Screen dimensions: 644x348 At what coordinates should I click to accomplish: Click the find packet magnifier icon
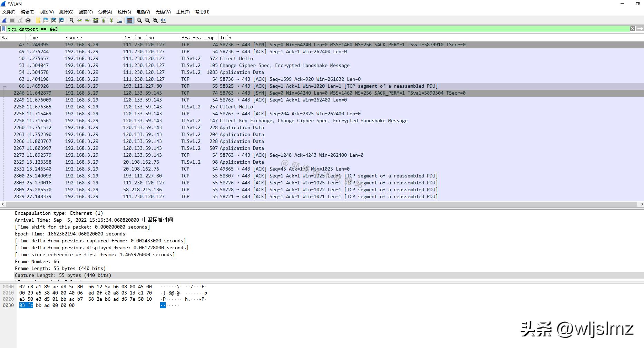[72, 20]
